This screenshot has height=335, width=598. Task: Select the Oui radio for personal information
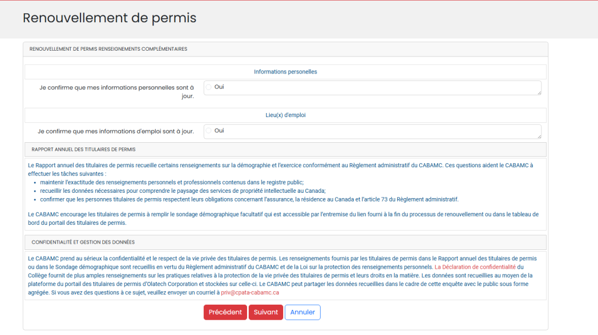[208, 87]
